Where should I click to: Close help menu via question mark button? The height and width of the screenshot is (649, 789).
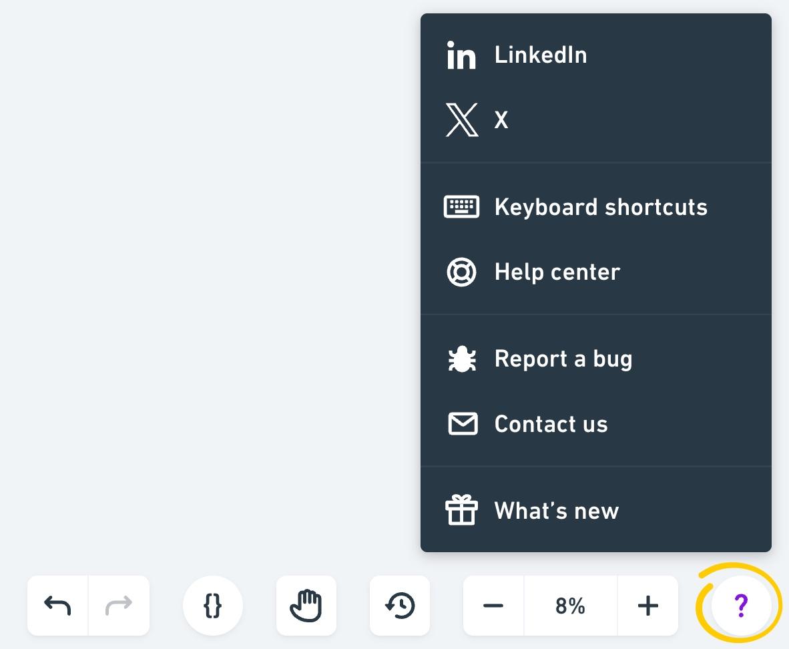pyautogui.click(x=740, y=606)
